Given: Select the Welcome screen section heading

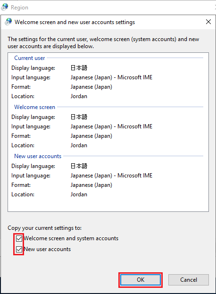Looking at the screenshot, I should coord(34,107).
